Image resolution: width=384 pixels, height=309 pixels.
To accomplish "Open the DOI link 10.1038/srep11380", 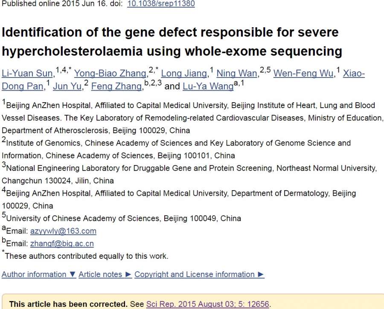I will pyautogui.click(x=161, y=4).
